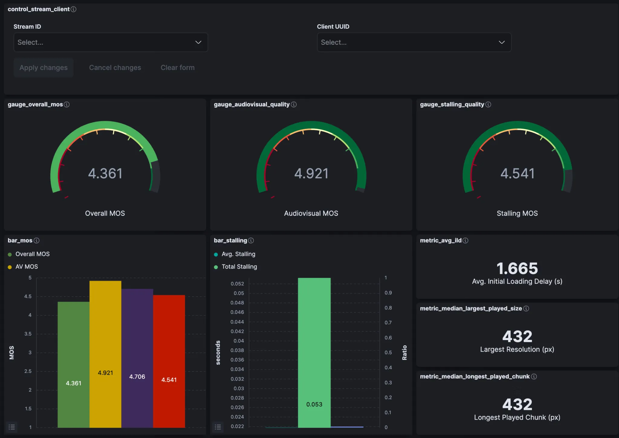The image size is (619, 438).
Task: Click info icon next to bar_mos
Action: [37, 240]
